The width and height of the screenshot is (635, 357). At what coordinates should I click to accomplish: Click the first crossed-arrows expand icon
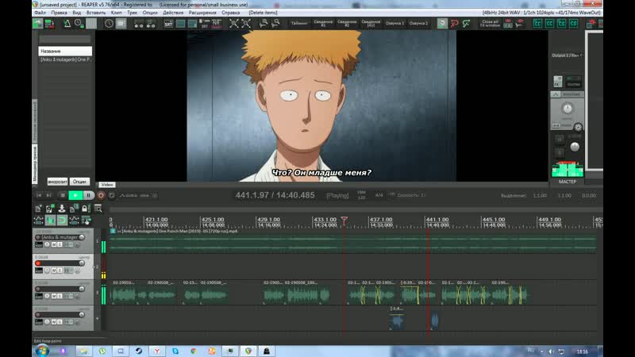pos(233,24)
